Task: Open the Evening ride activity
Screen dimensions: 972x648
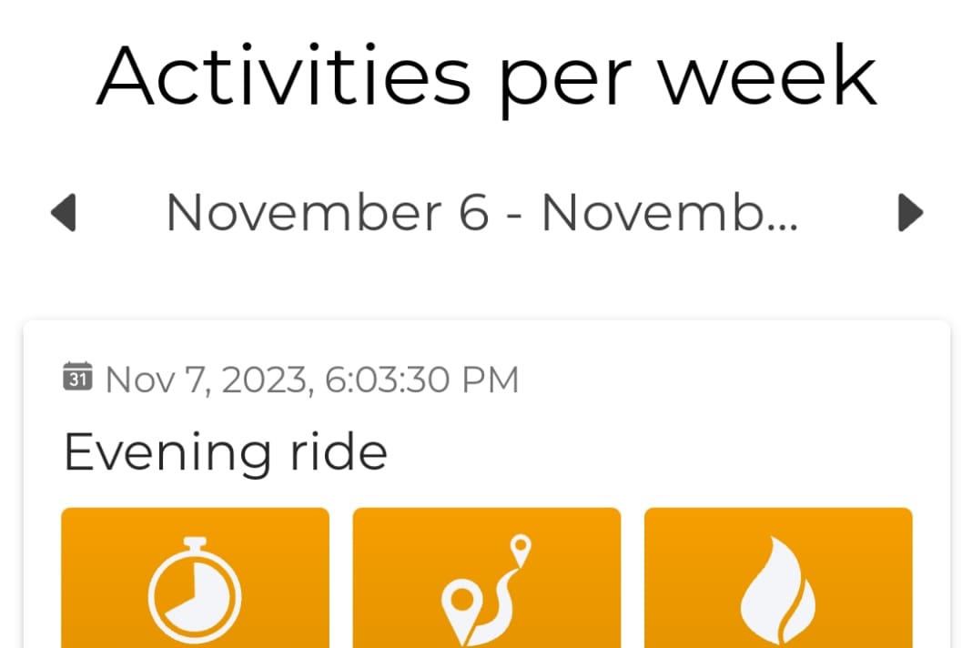Action: click(x=225, y=450)
